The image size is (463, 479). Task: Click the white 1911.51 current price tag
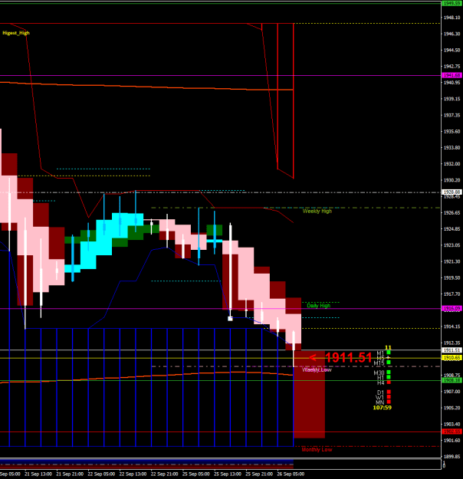click(452, 350)
